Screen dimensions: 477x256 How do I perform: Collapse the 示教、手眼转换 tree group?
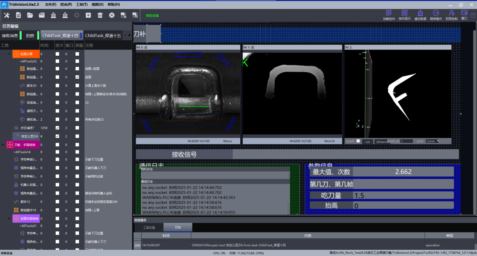point(4,145)
